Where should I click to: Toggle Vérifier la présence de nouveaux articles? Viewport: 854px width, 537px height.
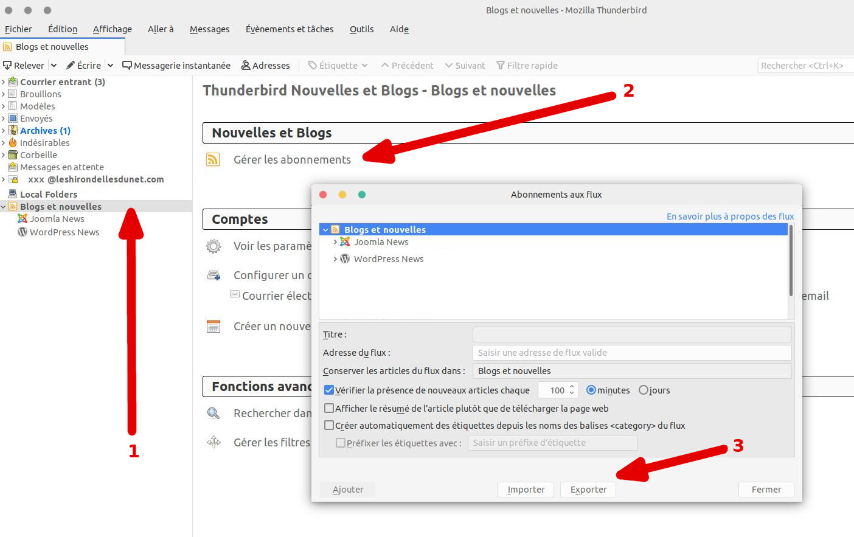tap(329, 390)
